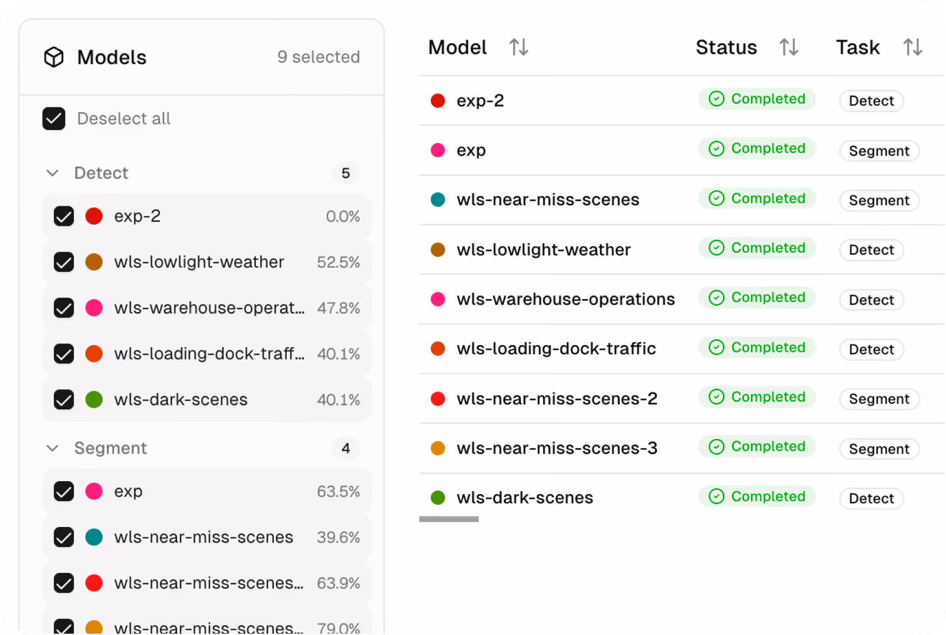Viewport: 946px width, 635px height.
Task: Click check icon in wls-near-miss-scenes-2 status
Action: (x=717, y=397)
